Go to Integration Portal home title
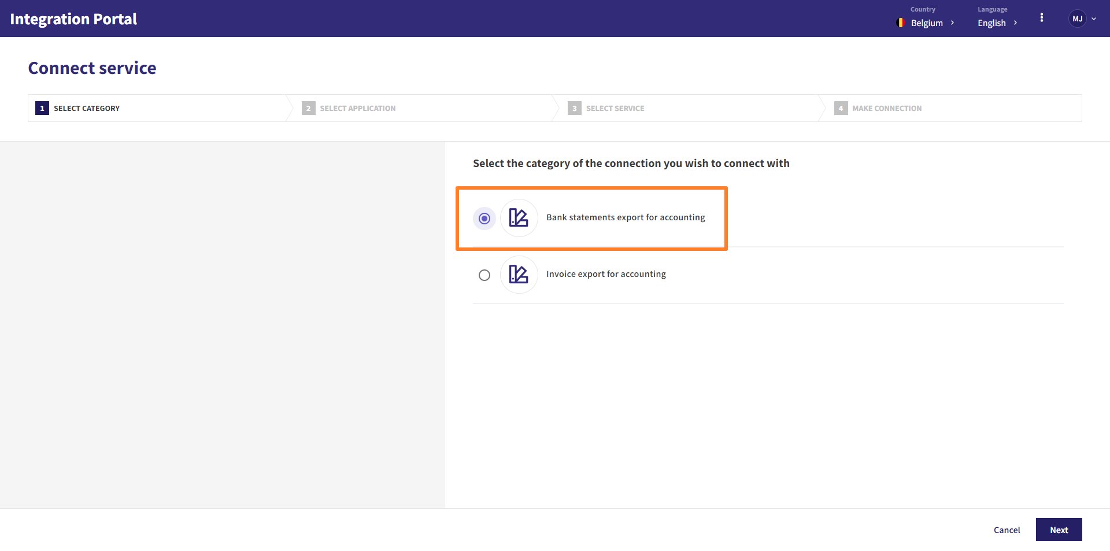This screenshot has height=551, width=1110. click(x=73, y=19)
